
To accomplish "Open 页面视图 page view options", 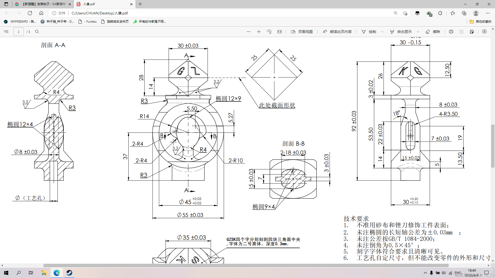I will pyautogui.click(x=302, y=32).
